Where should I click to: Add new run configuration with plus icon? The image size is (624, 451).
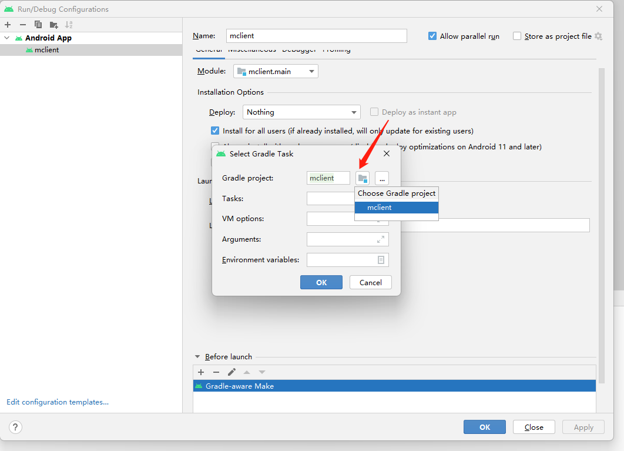tap(8, 25)
